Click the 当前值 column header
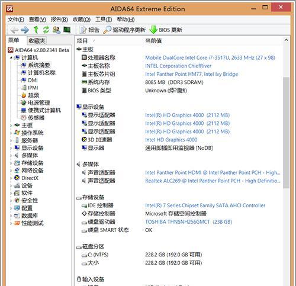Viewport: 296px width, 286px height. tap(153, 41)
